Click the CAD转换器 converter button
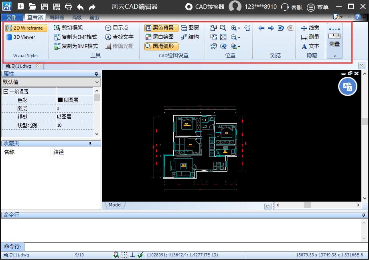369x260 pixels. tap(205, 7)
